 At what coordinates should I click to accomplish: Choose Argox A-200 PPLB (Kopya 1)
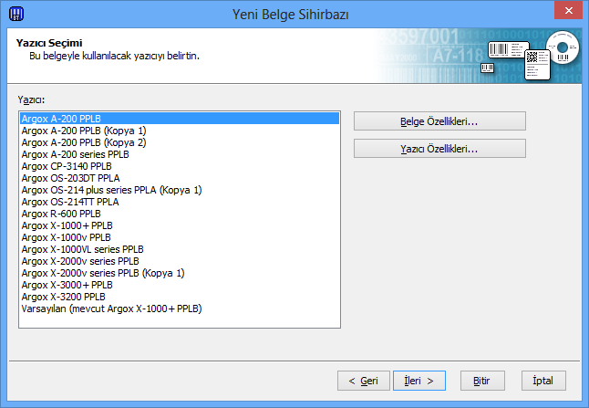click(83, 131)
